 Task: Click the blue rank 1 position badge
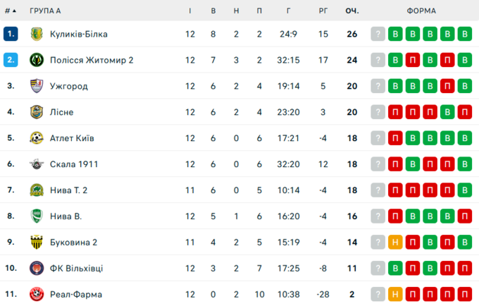click(11, 34)
